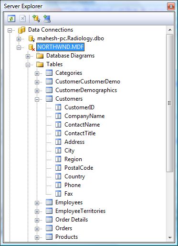This screenshot has width=178, height=246.
Task: Click the ContactTitle column icon
Action: point(58,133)
